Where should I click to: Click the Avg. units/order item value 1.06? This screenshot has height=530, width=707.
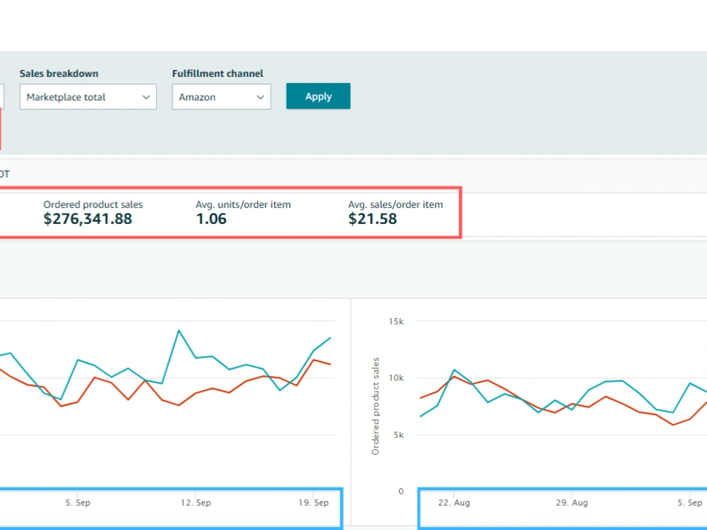[x=211, y=219]
